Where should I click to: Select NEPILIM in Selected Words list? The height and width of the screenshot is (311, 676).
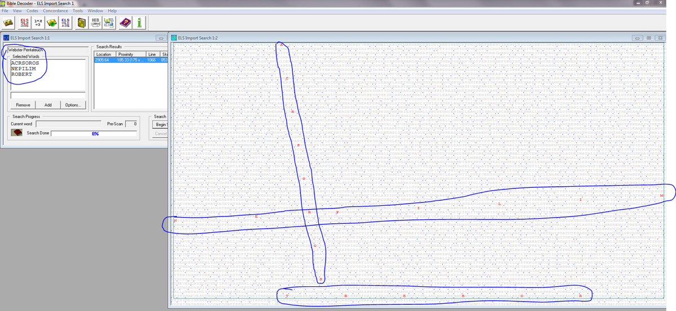pyautogui.click(x=23, y=69)
